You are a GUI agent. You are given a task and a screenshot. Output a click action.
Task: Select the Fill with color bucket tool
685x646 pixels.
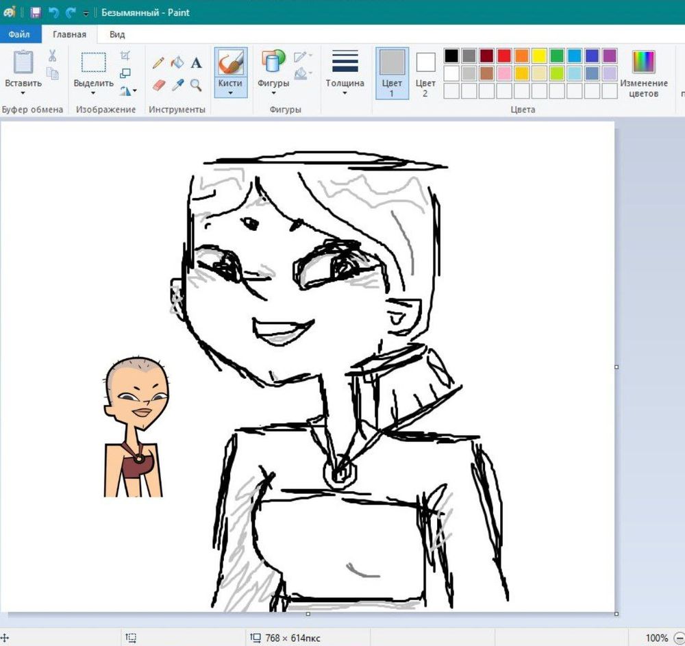[177, 62]
